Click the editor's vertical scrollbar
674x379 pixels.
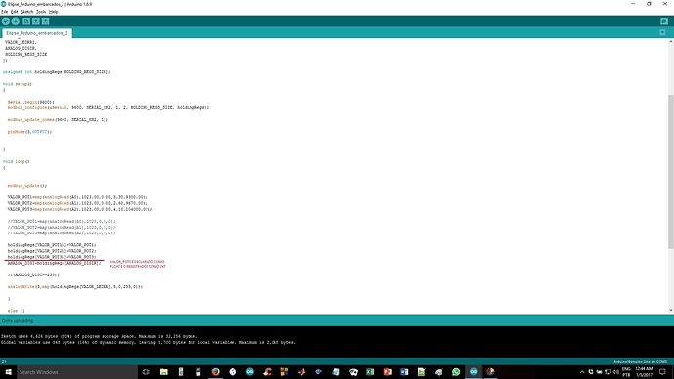670,171
